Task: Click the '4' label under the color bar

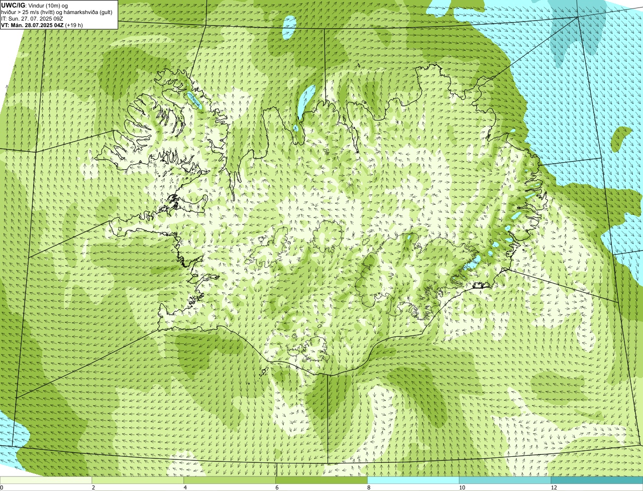Action: pos(185,487)
